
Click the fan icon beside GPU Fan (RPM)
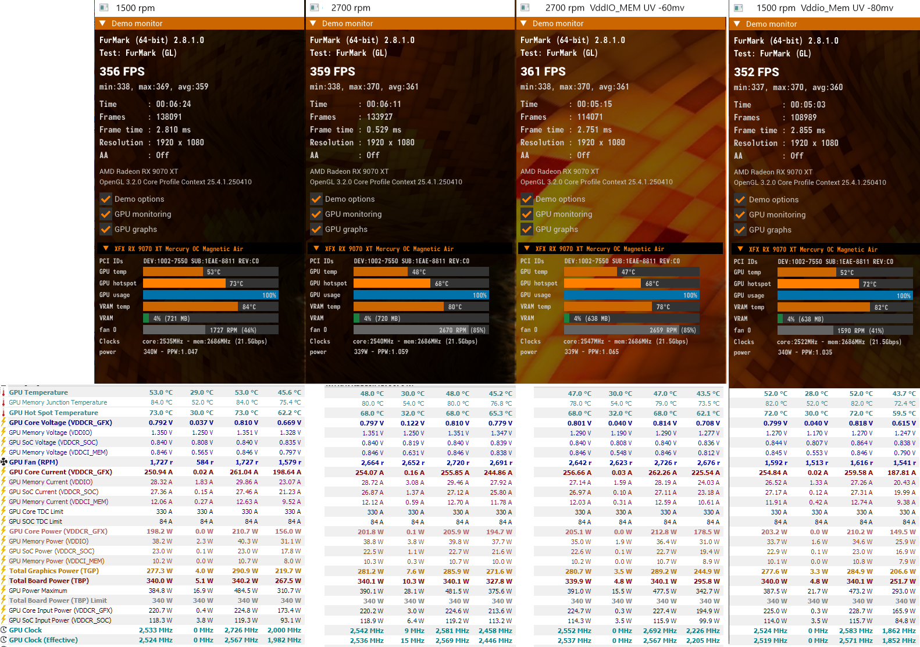(x=3, y=462)
